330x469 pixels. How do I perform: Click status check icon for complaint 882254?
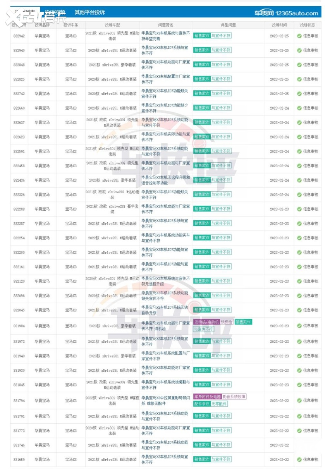coord(299,238)
